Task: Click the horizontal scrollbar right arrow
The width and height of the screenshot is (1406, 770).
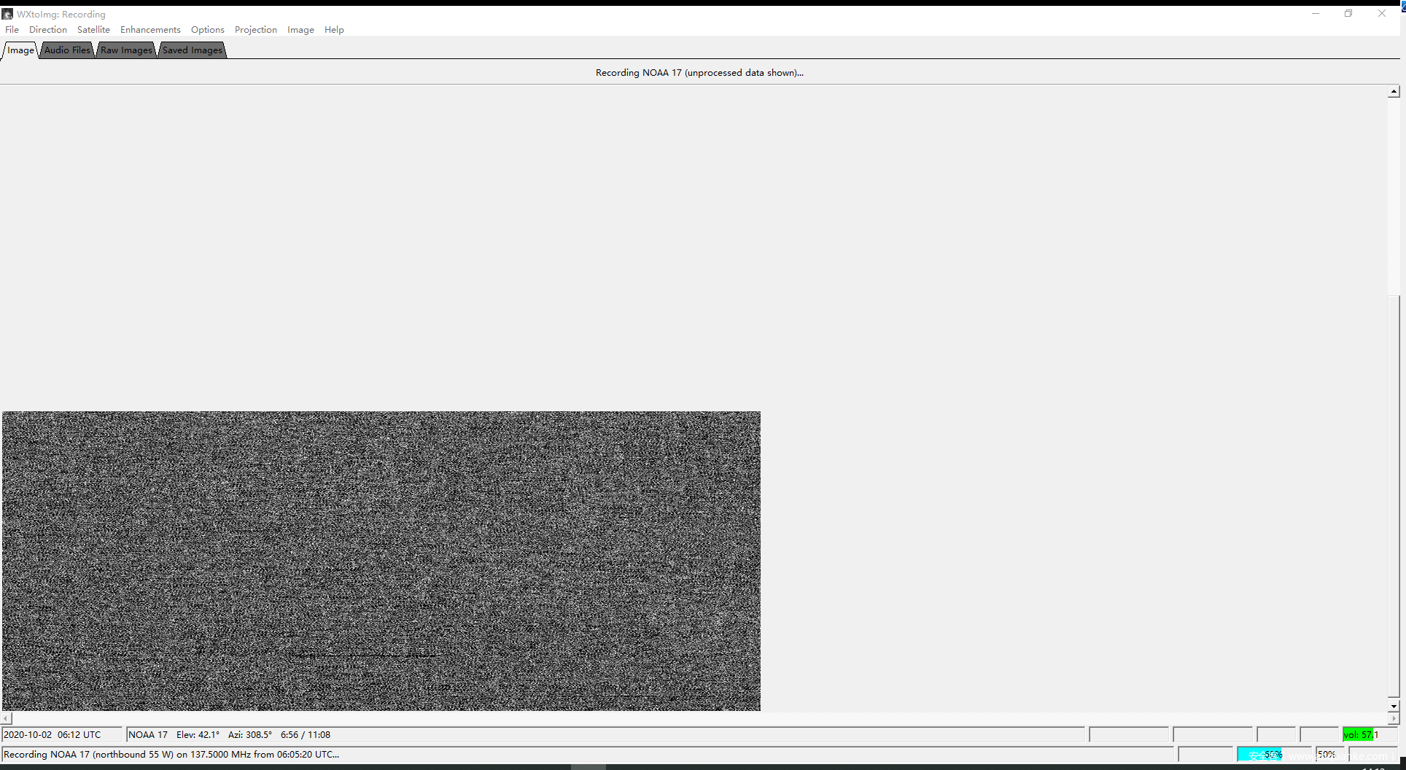Action: click(1394, 719)
